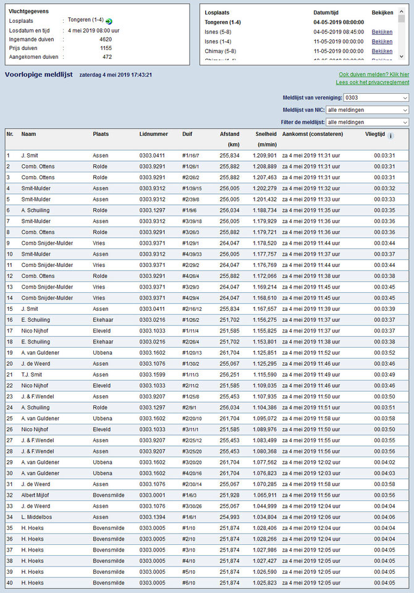The image size is (414, 593).
Task: Open the Filter de meldlijst dropdown
Action: coord(368,122)
